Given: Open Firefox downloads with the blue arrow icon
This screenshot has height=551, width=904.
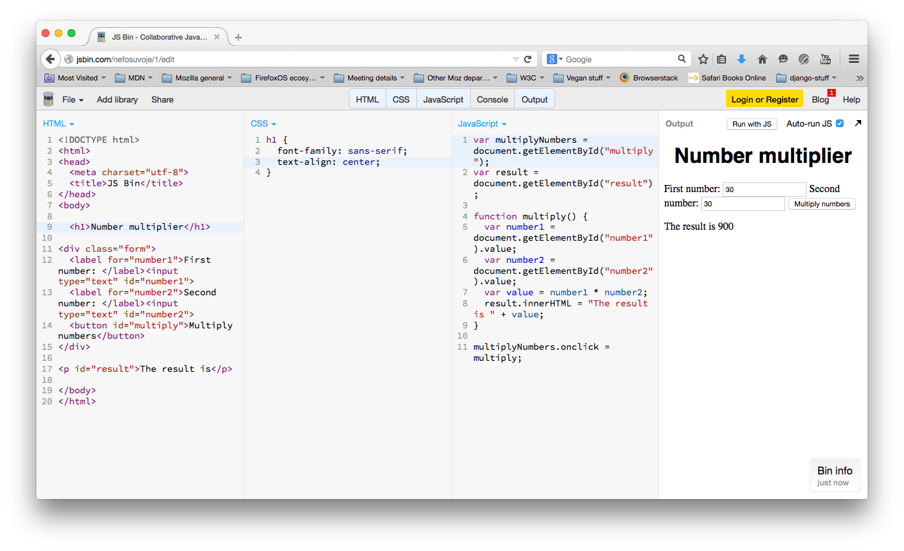Looking at the screenshot, I should point(742,58).
